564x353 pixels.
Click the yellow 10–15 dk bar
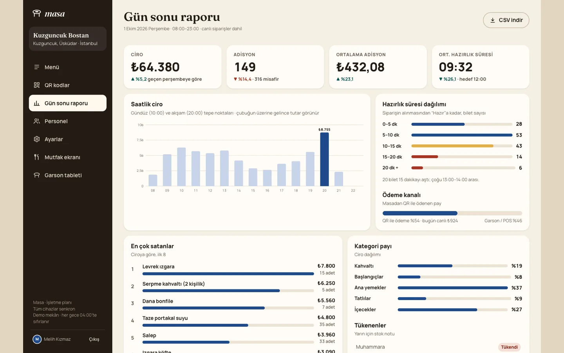(452, 146)
